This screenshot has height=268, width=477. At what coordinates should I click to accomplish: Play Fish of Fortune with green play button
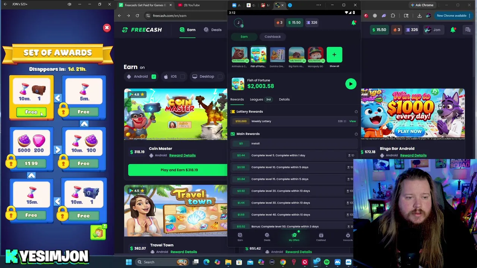[351, 84]
